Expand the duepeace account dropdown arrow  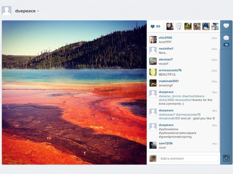[38, 11]
